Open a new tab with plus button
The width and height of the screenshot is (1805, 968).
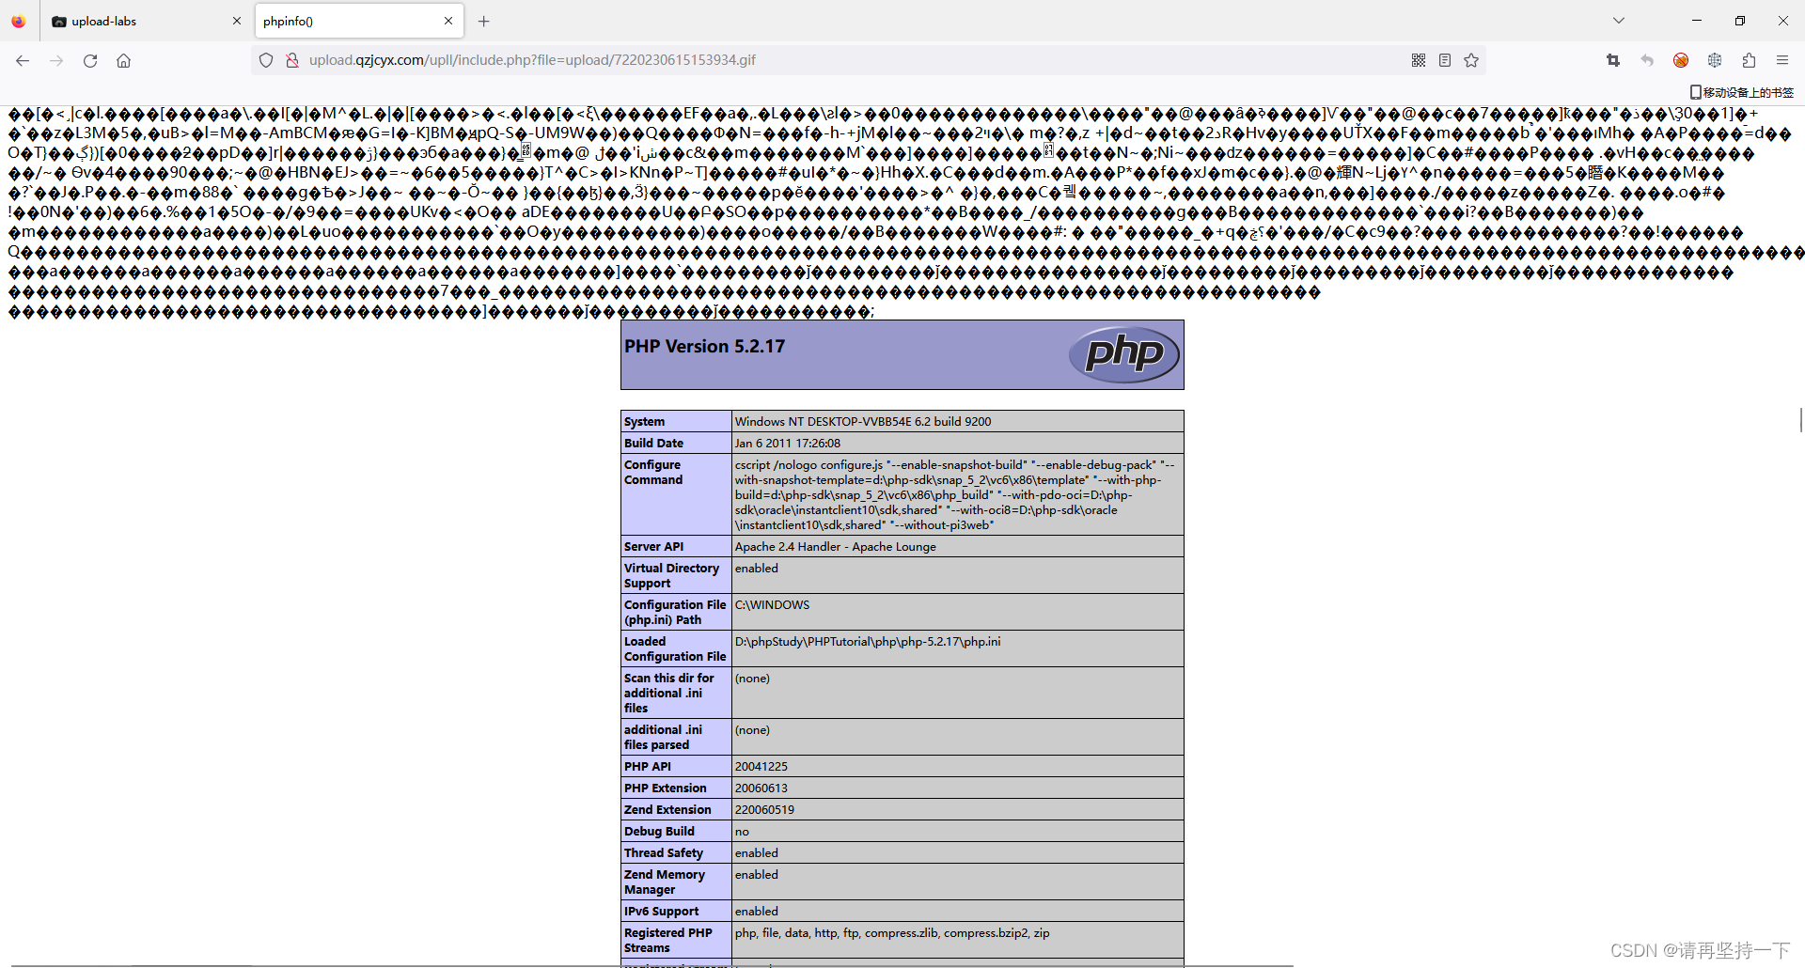(483, 21)
